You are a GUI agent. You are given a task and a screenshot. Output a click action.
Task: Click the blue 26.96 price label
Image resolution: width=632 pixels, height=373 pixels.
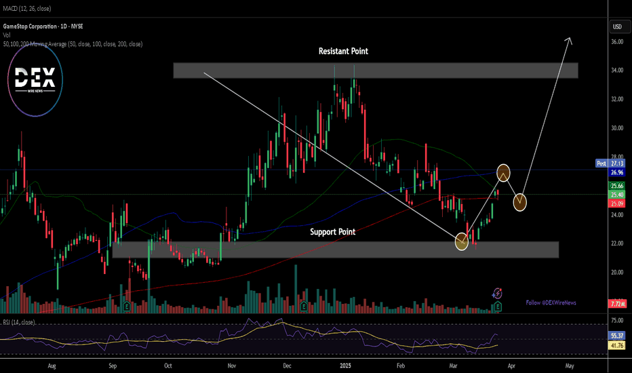click(616, 172)
